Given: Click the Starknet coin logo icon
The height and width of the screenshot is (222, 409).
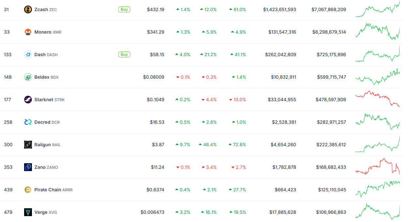Looking at the screenshot, I should [x=28, y=100].
